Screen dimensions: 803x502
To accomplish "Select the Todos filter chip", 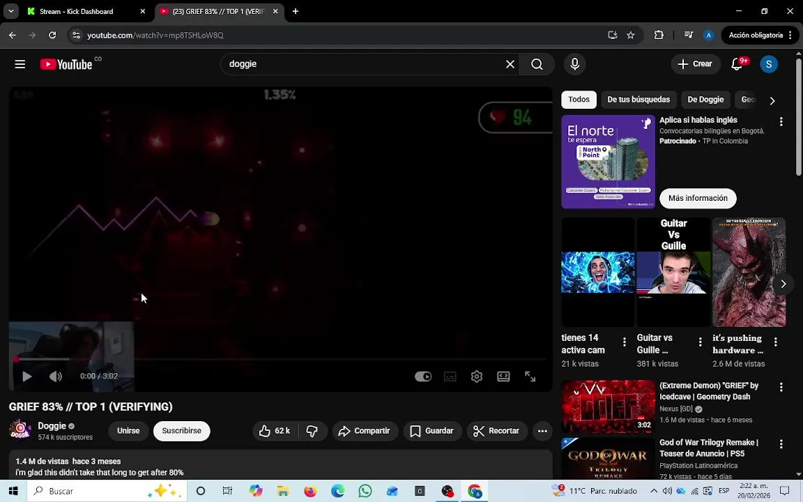I will (579, 100).
